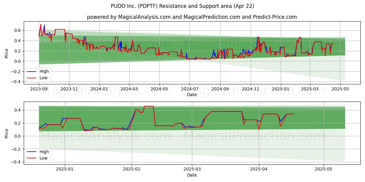
Task: Click the '2024-01' tick label on top chart
Action: (x=99, y=89)
